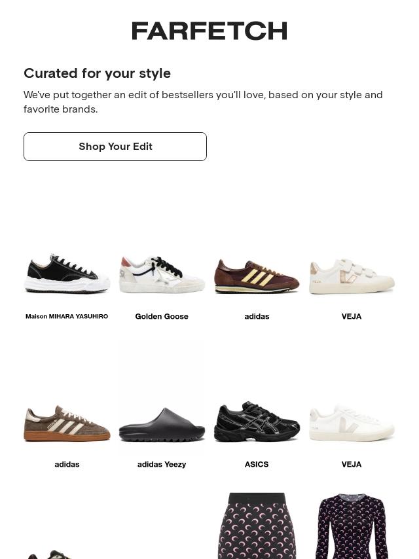Click the FARFETCH logo
This screenshot has height=559, width=419.
209,31
